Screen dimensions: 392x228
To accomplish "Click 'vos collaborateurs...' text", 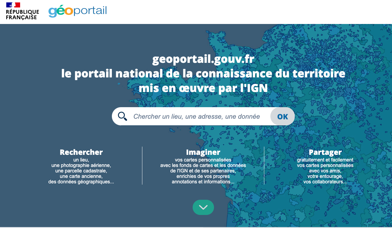I will 325,182.
